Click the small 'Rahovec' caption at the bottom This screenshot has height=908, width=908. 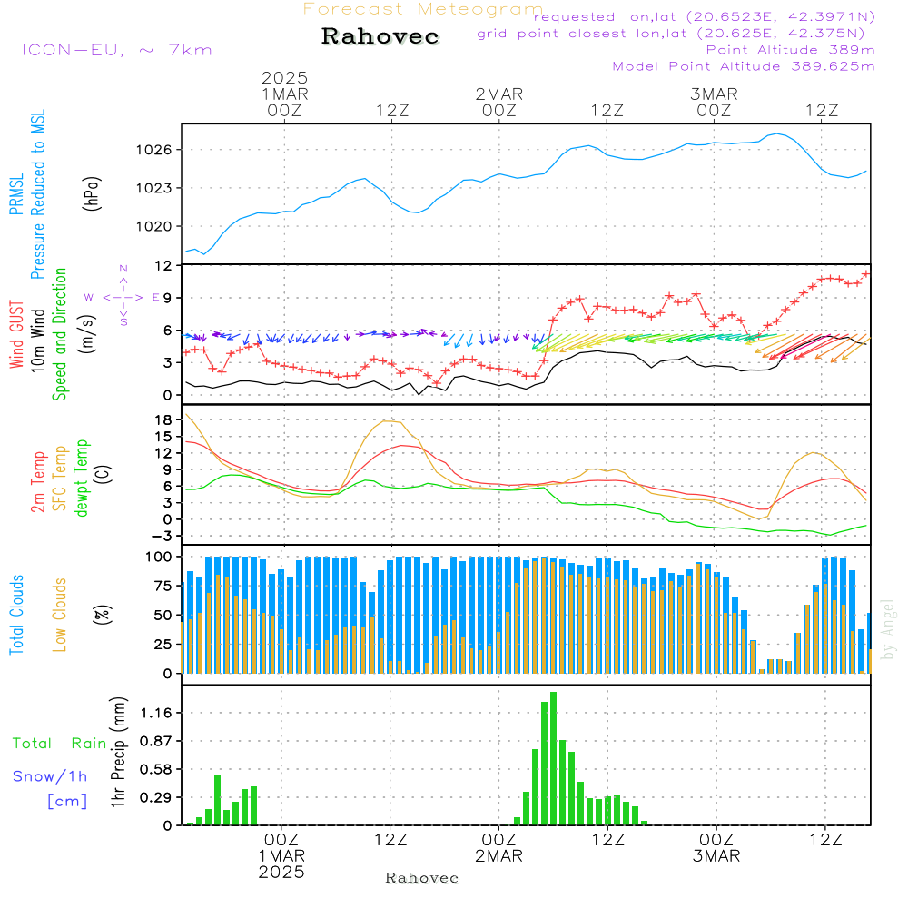pos(421,878)
